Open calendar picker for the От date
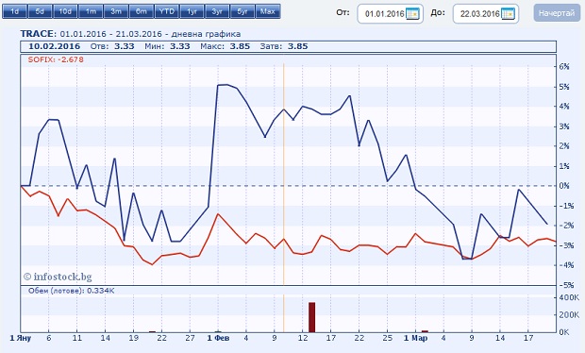 pos(412,14)
